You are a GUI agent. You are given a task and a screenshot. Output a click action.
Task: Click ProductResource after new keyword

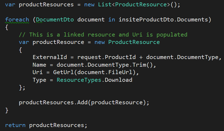click(134, 42)
